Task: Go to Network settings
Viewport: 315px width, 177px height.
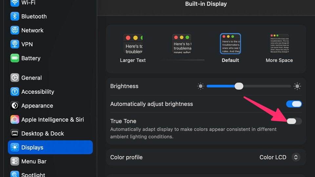Action: (x=50, y=30)
